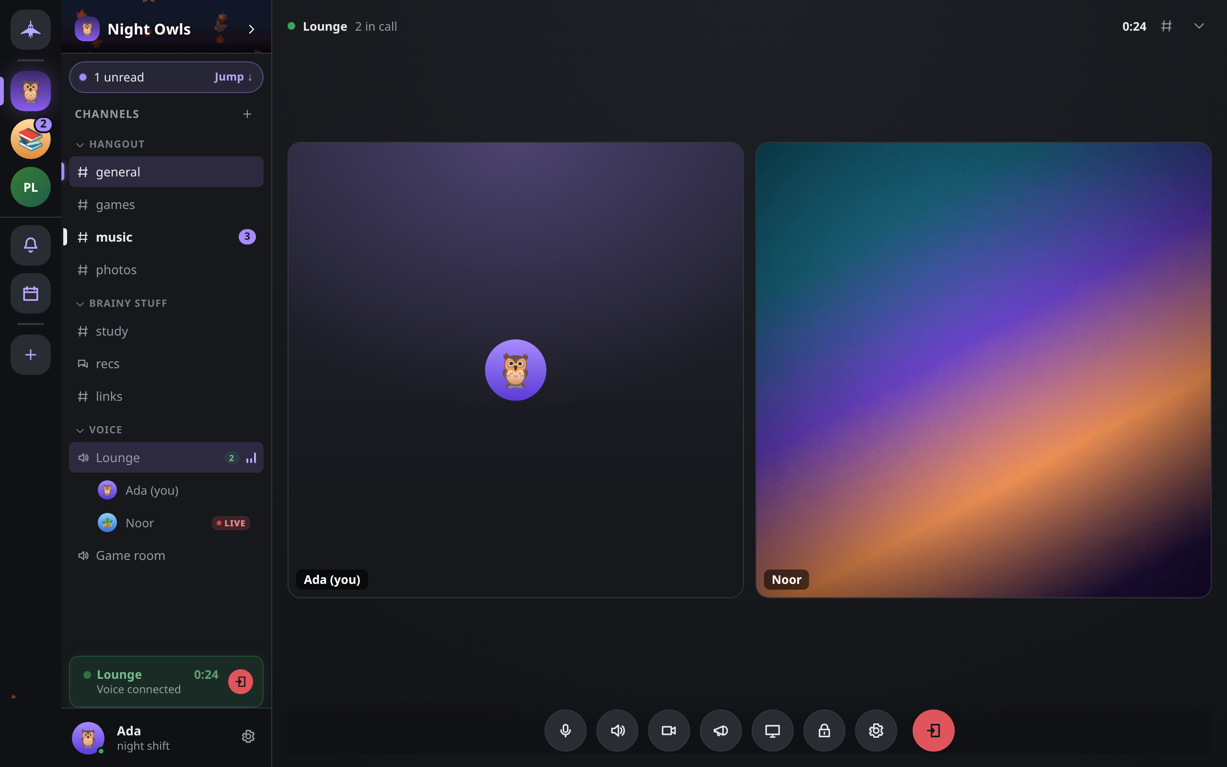Viewport: 1227px width, 767px height.
Task: Select the Night Owls owl server icon
Action: tap(30, 91)
